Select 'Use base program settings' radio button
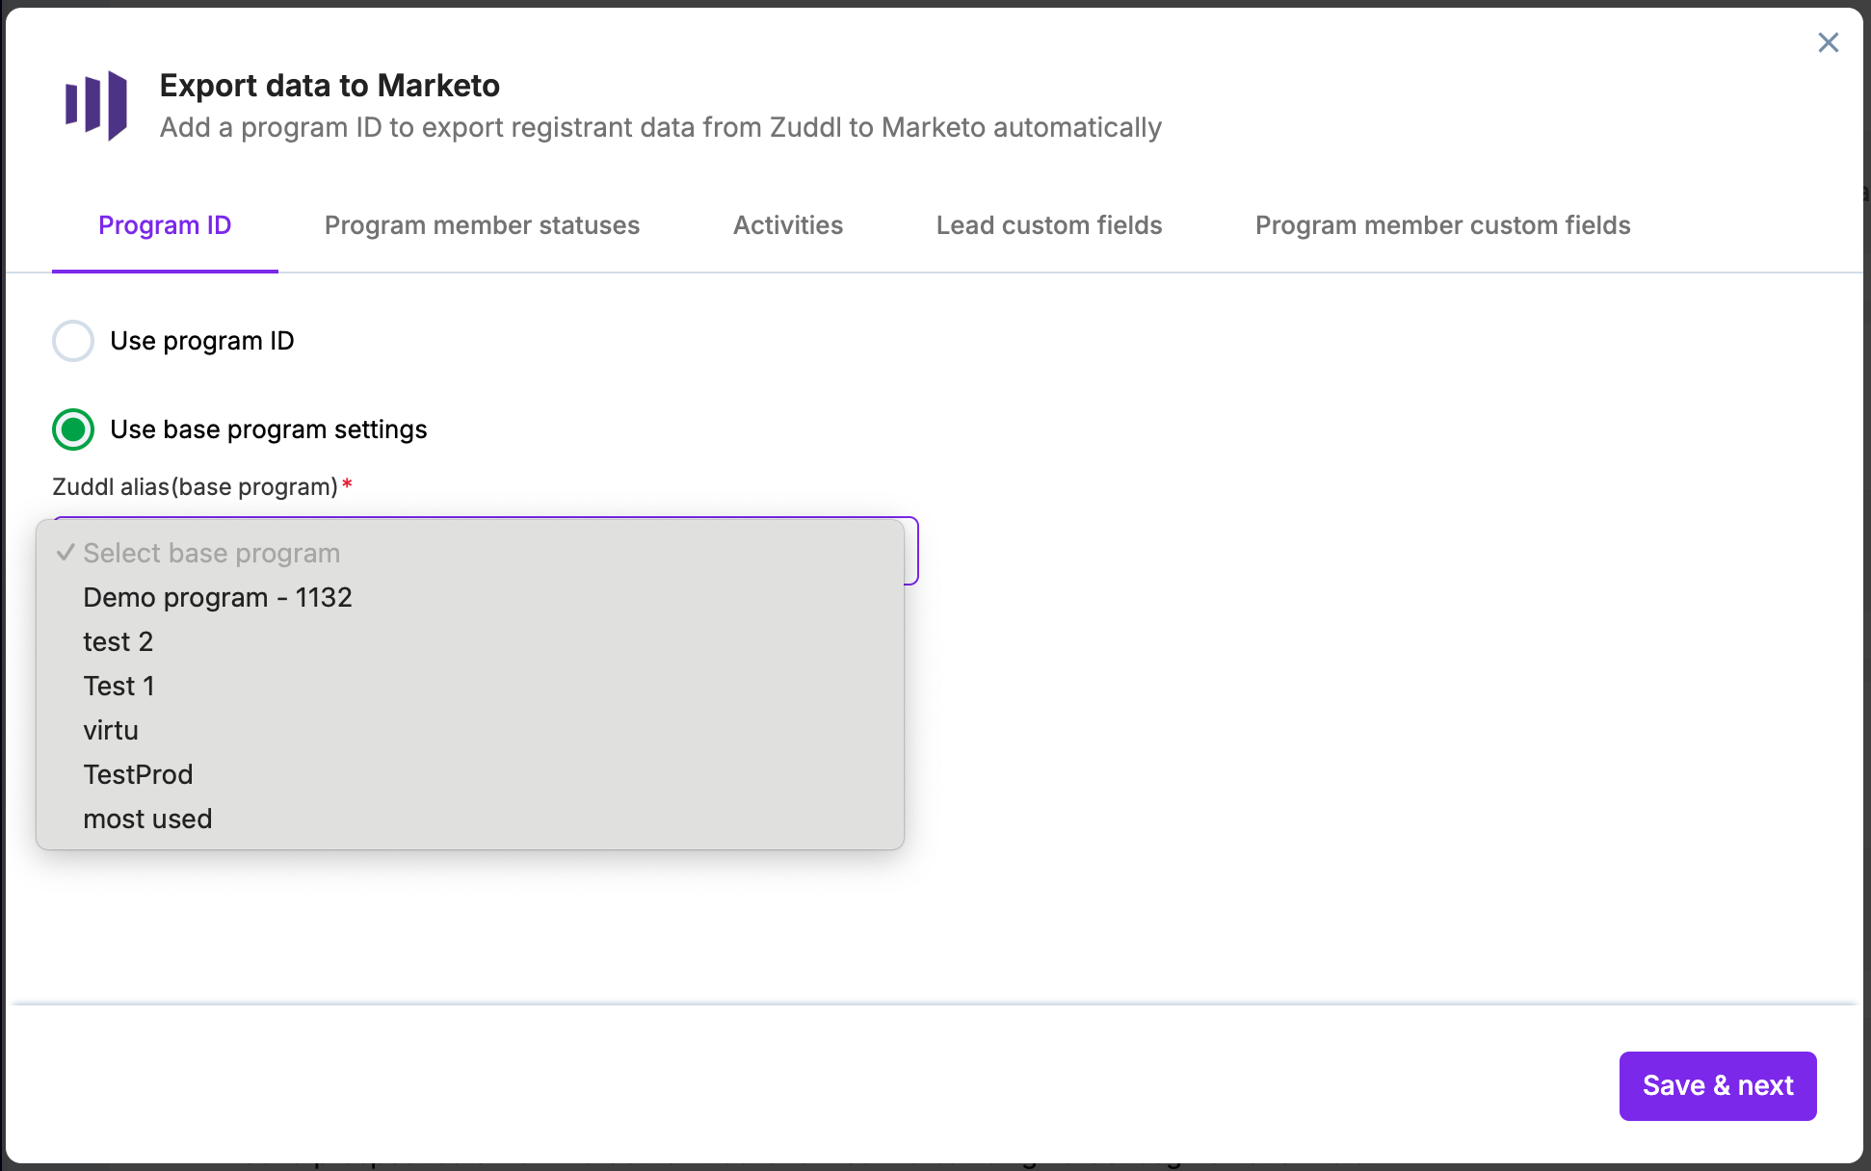Image resolution: width=1871 pixels, height=1171 pixels. [73, 429]
